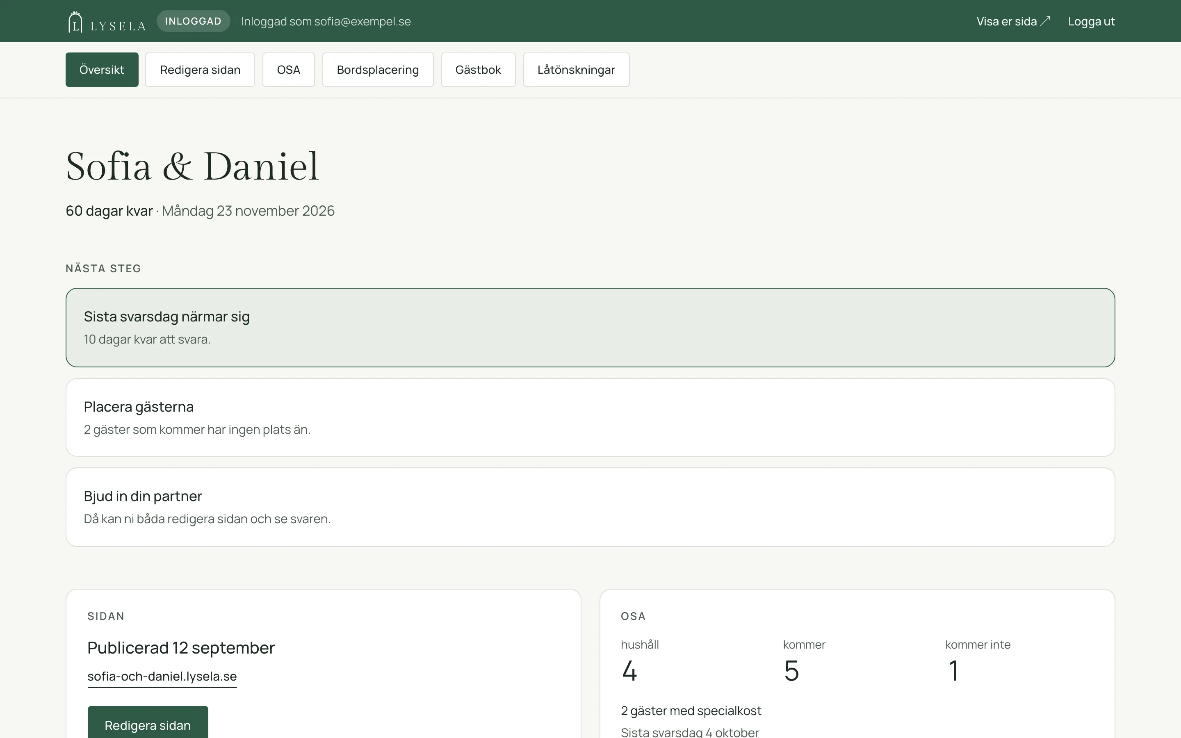Viewport: 1181px width, 738px height.
Task: Click '2 gäster som kommer har ingen plats än.'
Action: click(197, 430)
